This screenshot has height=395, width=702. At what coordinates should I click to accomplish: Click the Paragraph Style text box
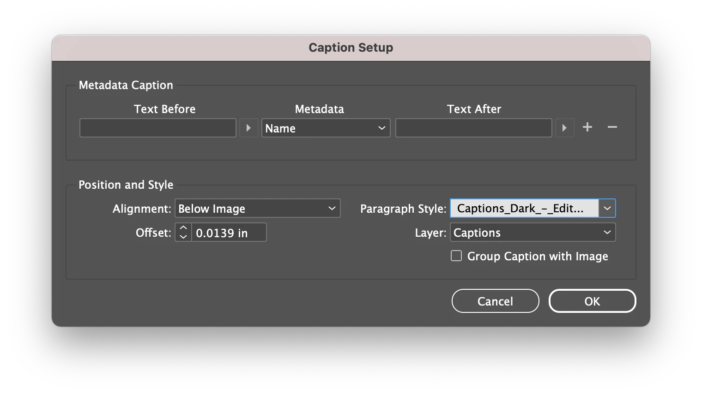pyautogui.click(x=524, y=209)
